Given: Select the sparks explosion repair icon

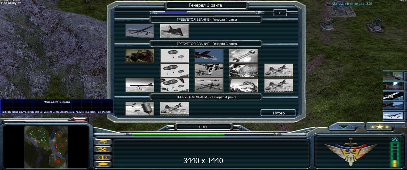Looking at the screenshot, I should click(x=244, y=71).
